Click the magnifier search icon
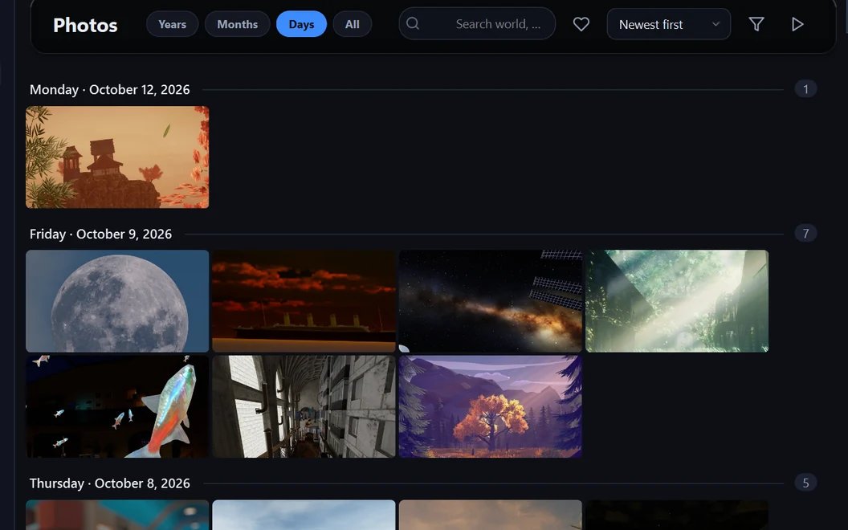848x530 pixels. pos(413,23)
